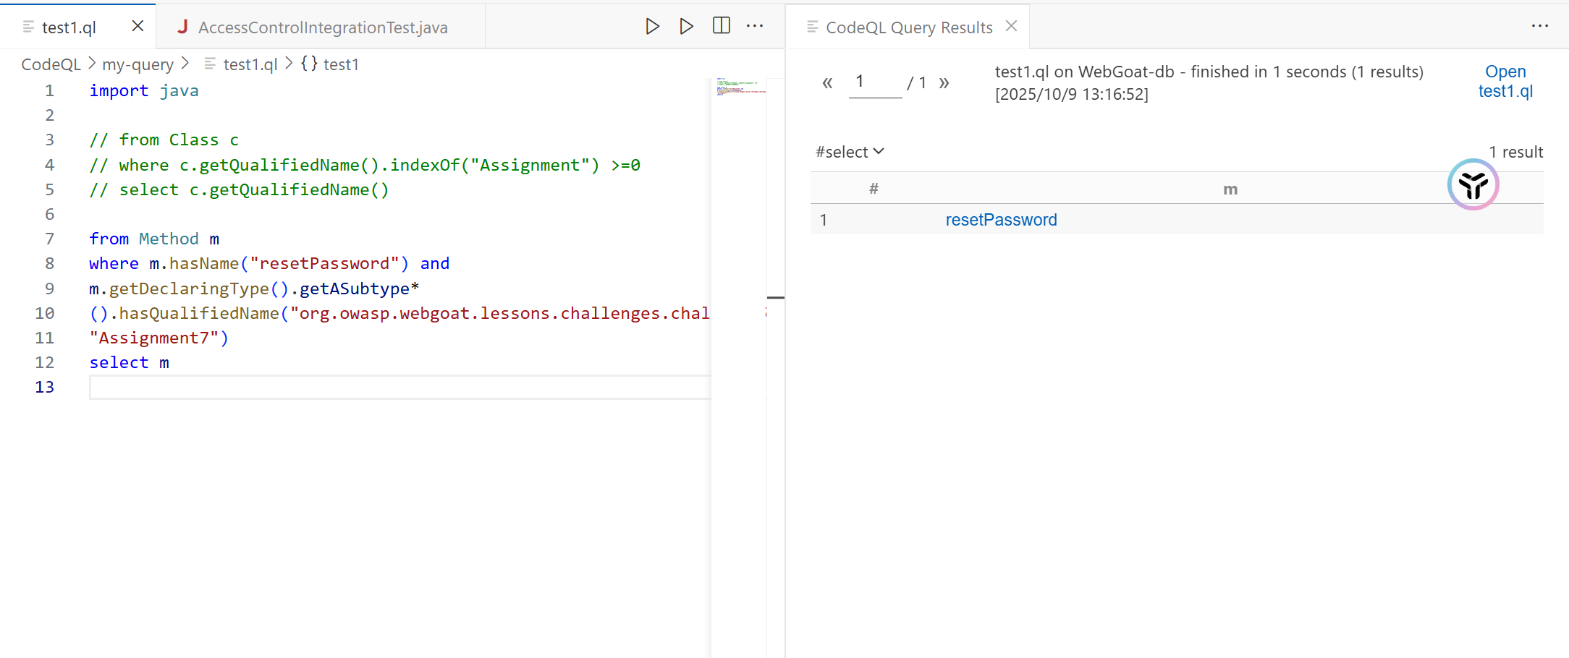Switch to the AccessControlIntegrationTest.java tab
The image size is (1569, 658).
(x=322, y=27)
